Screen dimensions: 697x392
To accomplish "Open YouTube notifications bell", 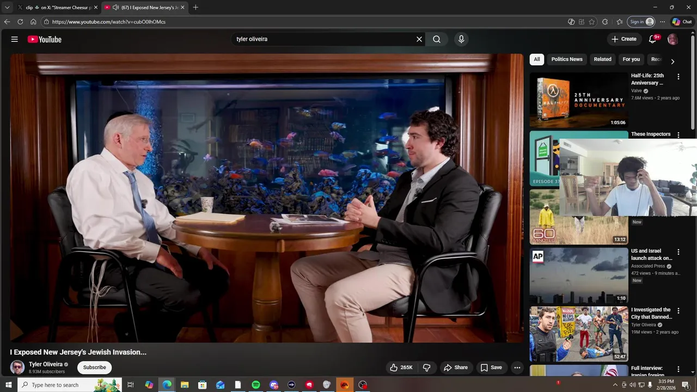I will click(x=653, y=39).
